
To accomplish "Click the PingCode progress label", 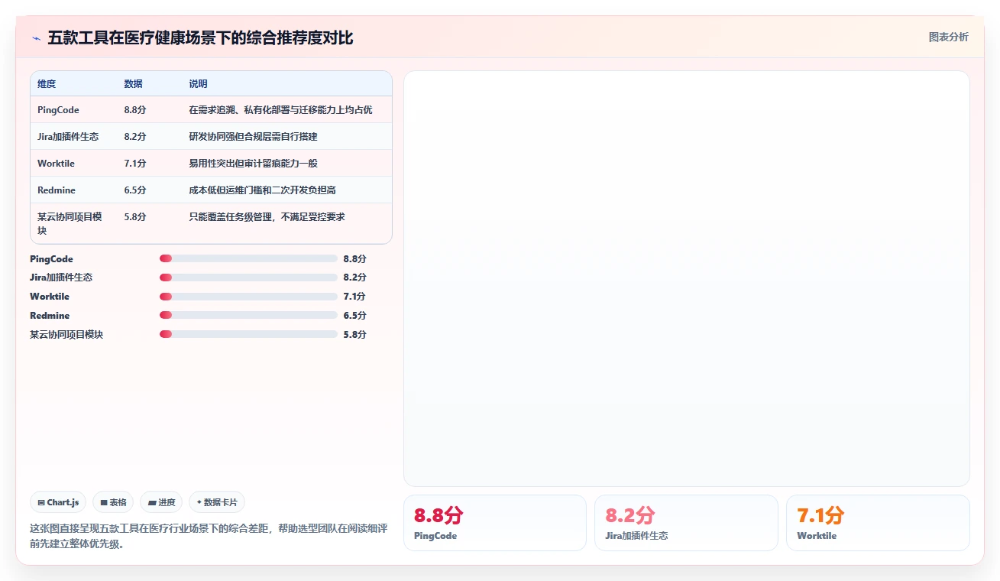I will click(51, 259).
